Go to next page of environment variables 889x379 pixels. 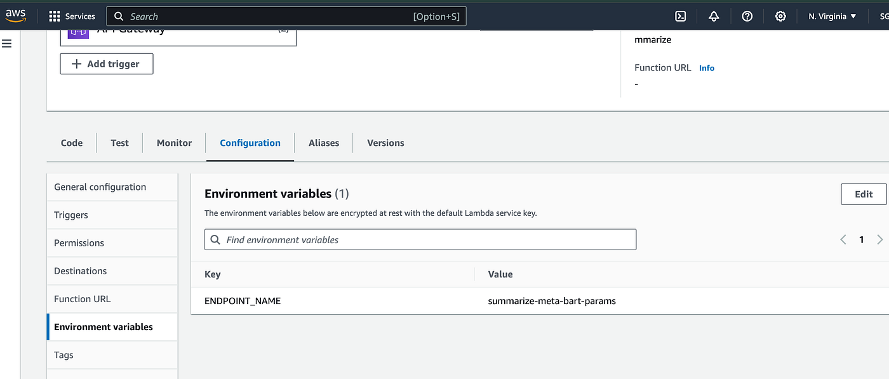click(x=879, y=239)
